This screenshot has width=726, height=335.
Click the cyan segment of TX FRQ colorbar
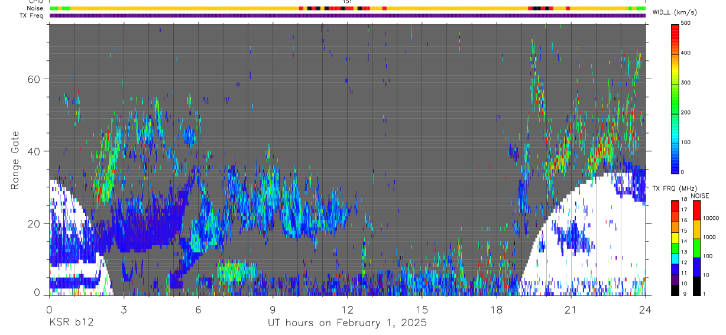click(675, 259)
